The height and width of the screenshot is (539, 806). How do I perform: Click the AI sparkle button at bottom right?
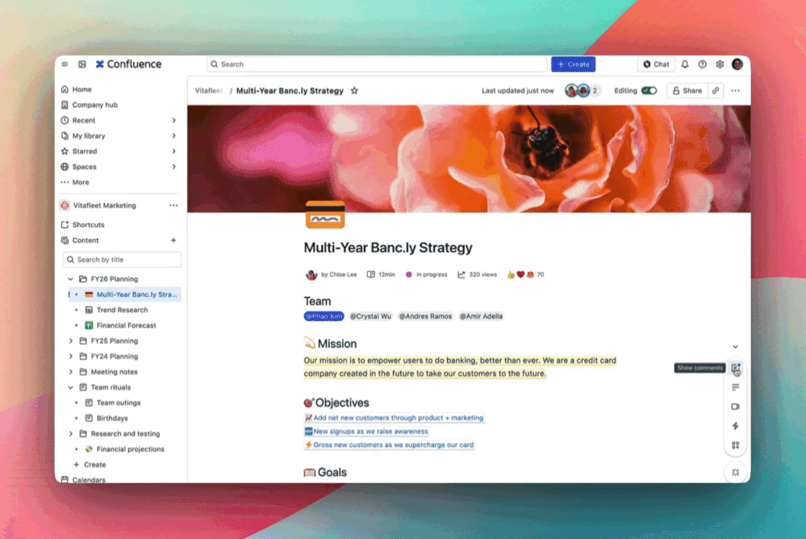click(736, 472)
